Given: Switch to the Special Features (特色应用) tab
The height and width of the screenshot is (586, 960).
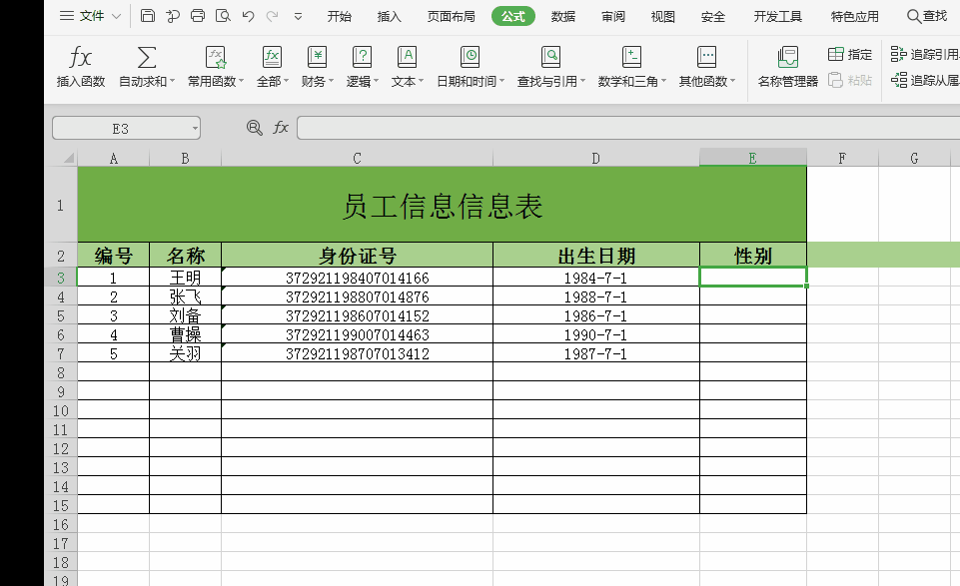Looking at the screenshot, I should pos(855,17).
